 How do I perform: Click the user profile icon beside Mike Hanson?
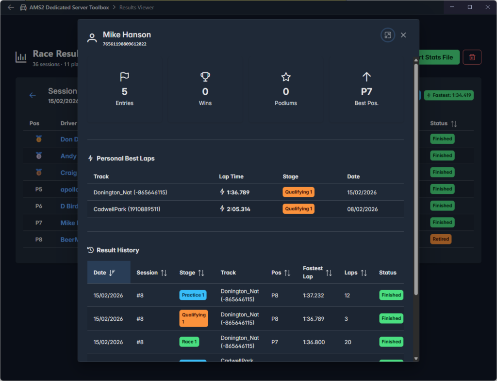92,38
